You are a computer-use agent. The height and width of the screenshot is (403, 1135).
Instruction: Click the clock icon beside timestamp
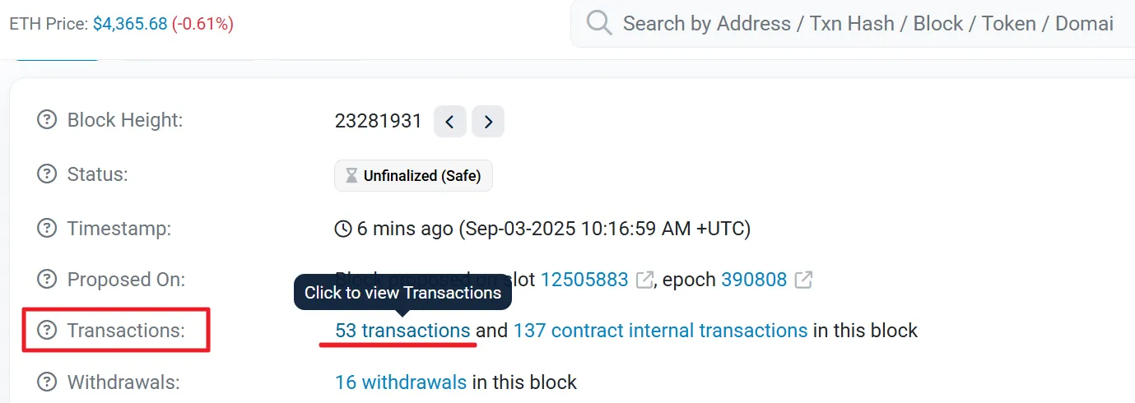click(x=343, y=229)
